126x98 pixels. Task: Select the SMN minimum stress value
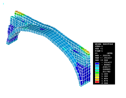(103, 58)
